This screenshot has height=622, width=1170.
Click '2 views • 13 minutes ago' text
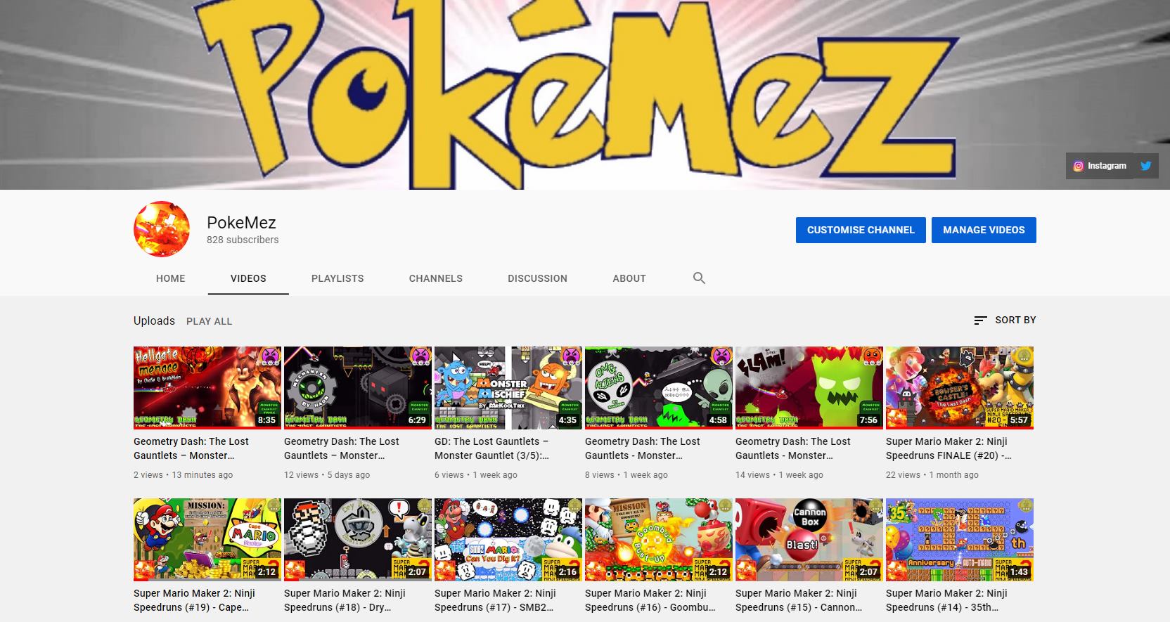pos(184,475)
